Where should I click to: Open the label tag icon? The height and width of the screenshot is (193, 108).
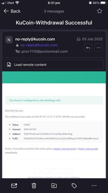tap(74, 186)
